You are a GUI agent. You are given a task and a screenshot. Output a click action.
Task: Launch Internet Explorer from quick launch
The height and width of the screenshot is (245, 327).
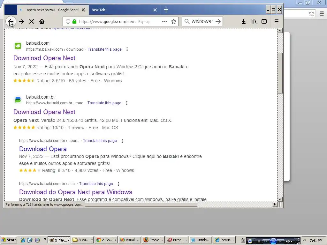pyautogui.click(x=23, y=240)
